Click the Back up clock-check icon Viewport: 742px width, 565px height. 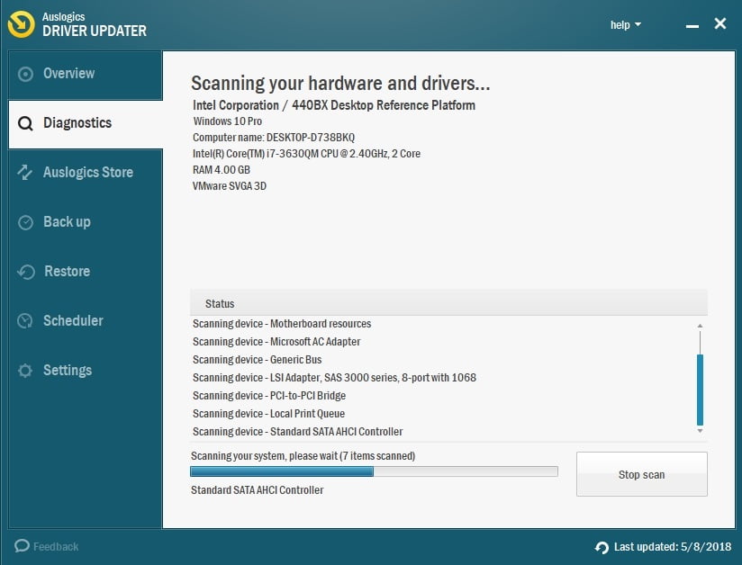25,222
